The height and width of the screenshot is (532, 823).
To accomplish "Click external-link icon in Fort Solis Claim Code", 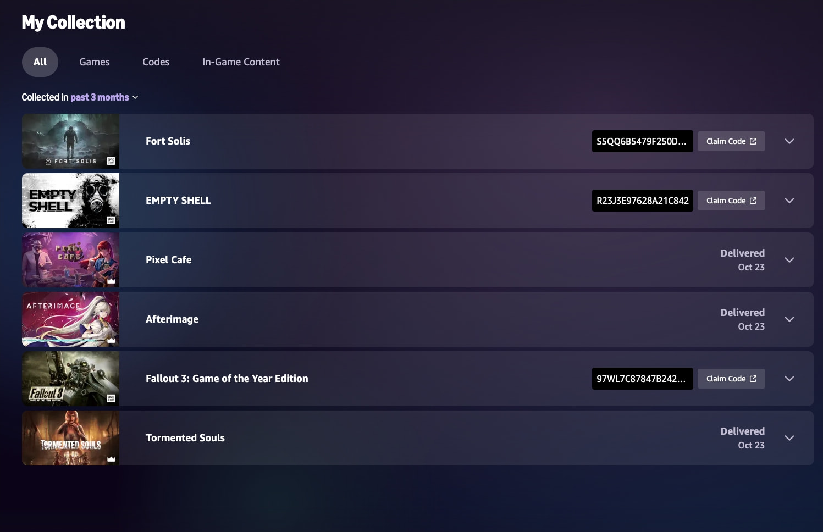I will pos(753,141).
